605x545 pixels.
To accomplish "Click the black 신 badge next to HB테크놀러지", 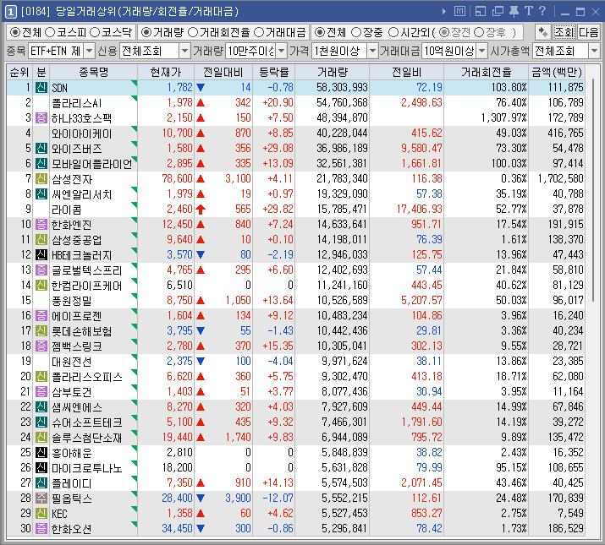I will 41,255.
